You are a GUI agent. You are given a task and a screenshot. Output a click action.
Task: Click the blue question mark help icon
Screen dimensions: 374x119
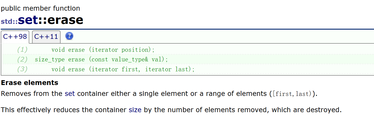click(69, 36)
